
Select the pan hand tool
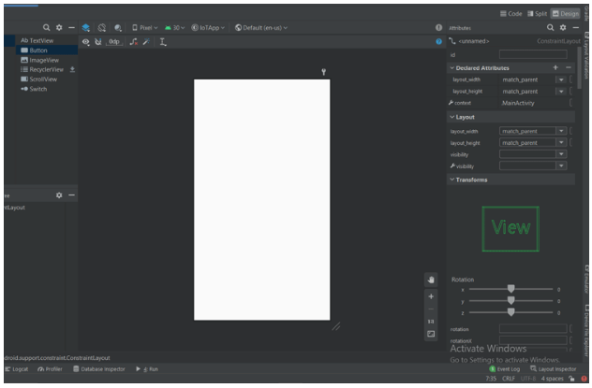[x=431, y=279]
